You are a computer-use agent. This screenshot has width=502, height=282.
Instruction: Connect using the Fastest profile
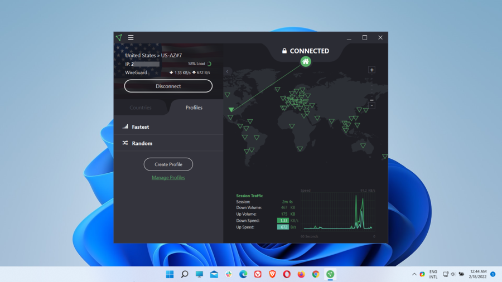(x=141, y=127)
